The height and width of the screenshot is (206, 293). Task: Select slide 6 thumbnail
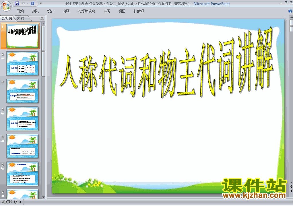pyautogui.click(x=22, y=174)
